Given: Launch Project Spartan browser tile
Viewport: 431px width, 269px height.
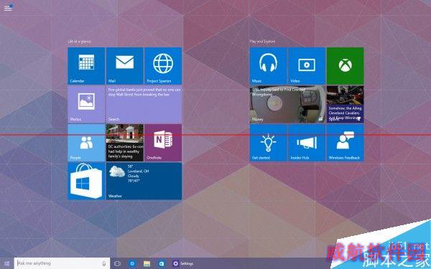Looking at the screenshot, I should (x=163, y=66).
